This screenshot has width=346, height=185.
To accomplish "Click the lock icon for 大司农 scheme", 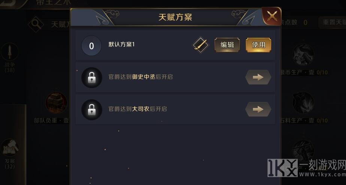I will click(x=92, y=109).
